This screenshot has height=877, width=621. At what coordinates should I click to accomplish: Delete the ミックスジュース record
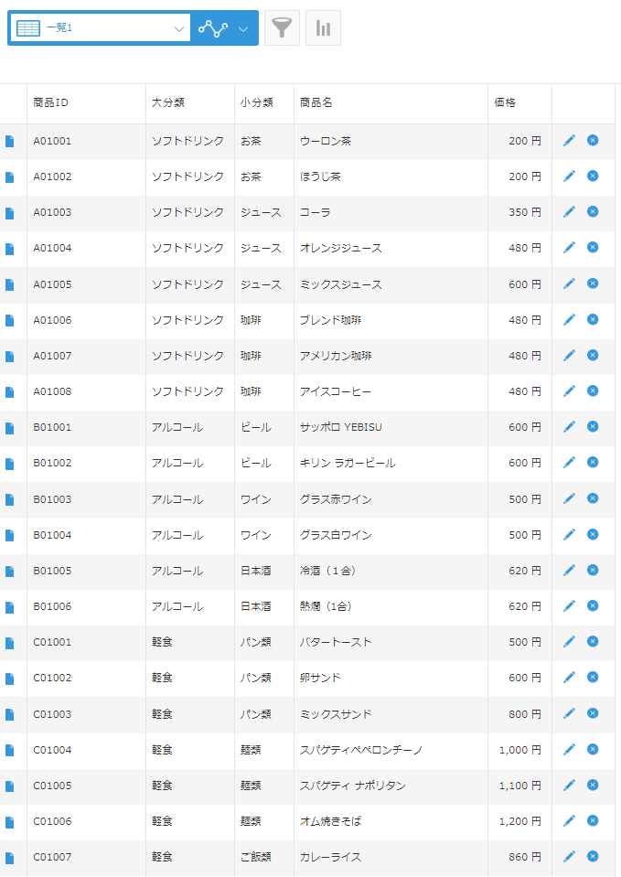click(593, 283)
